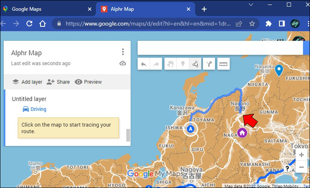Image resolution: width=310 pixels, height=188 pixels.
Task: Click the Last edit was seconds ago text
Action: pos(41,63)
